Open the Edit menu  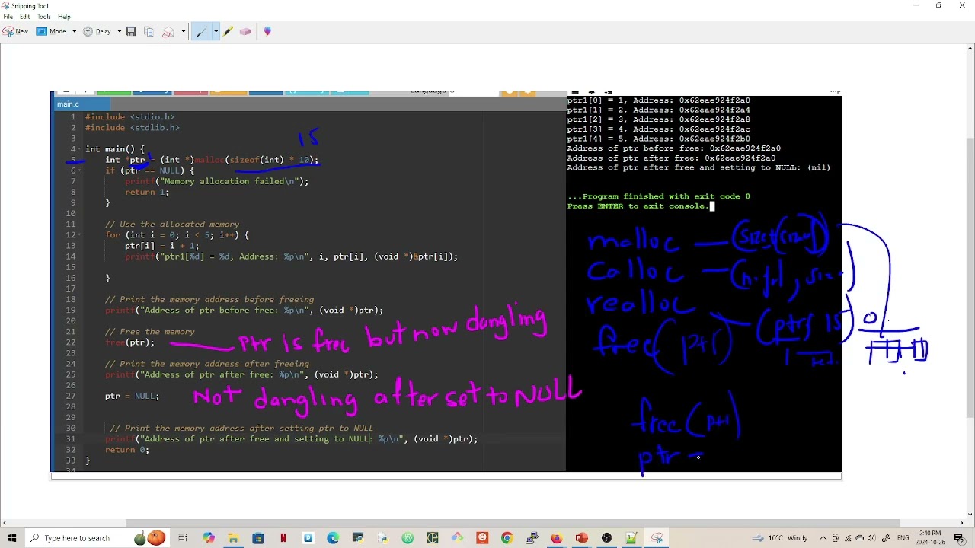25,17
